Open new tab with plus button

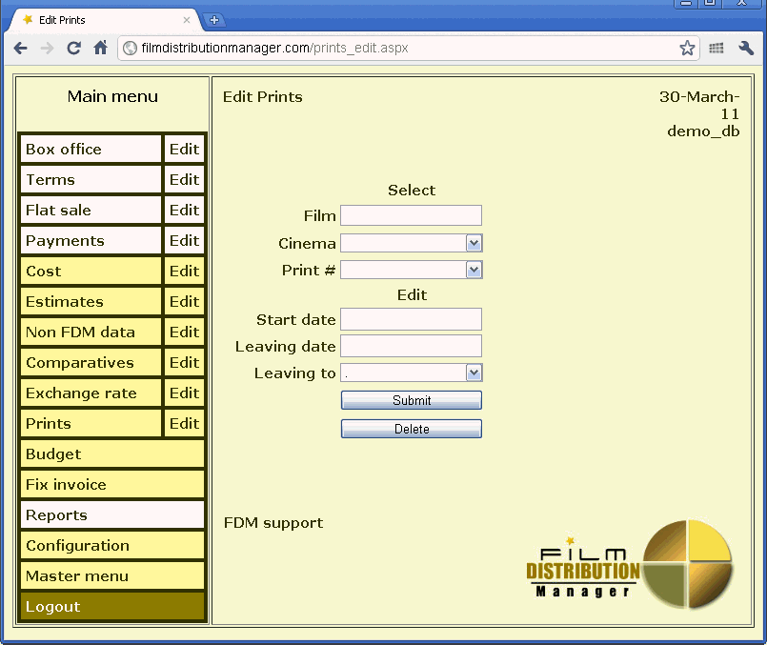tap(214, 20)
